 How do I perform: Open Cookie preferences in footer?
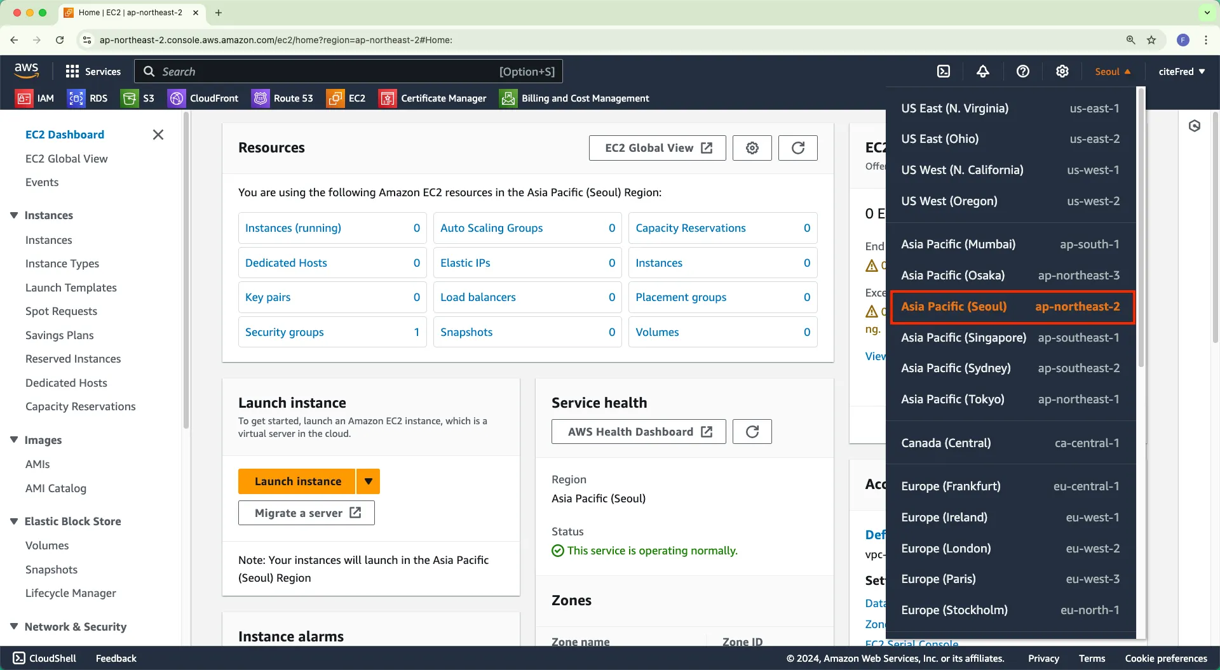click(1166, 659)
